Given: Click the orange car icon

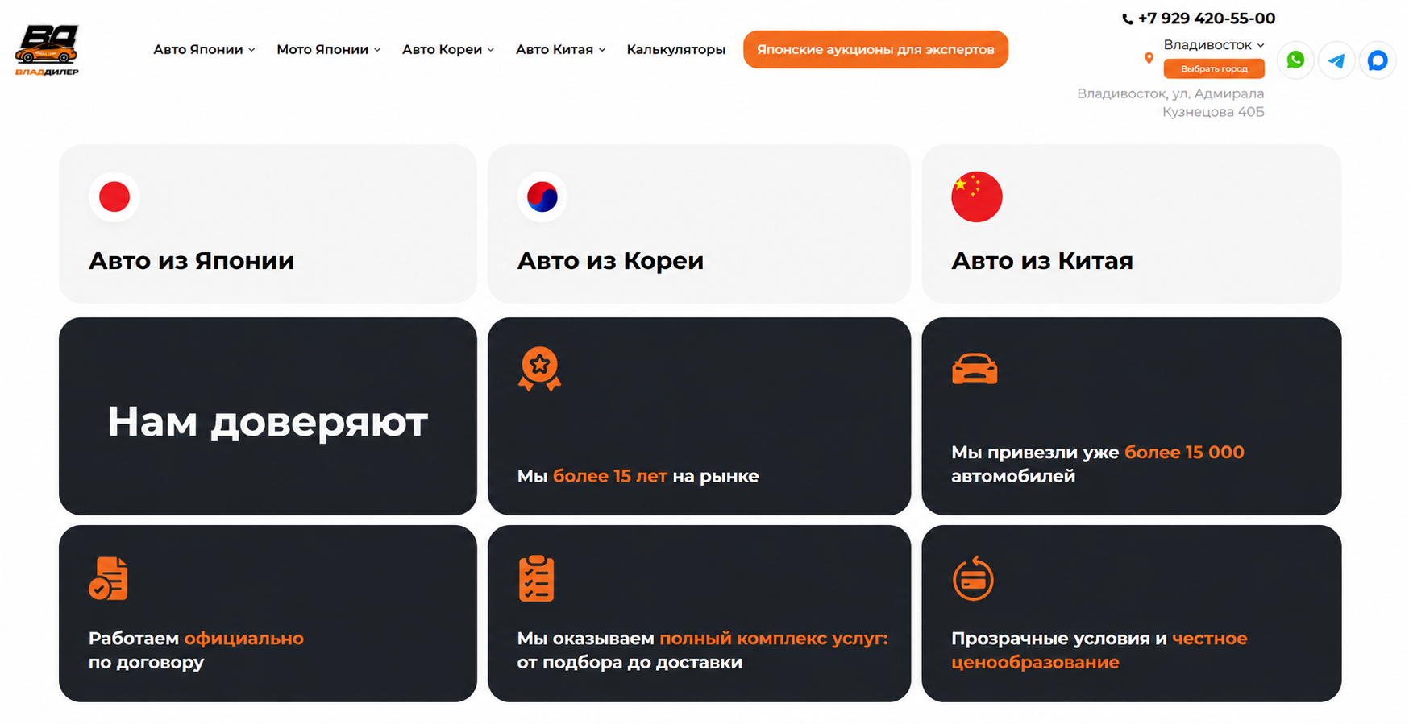Looking at the screenshot, I should [x=975, y=369].
